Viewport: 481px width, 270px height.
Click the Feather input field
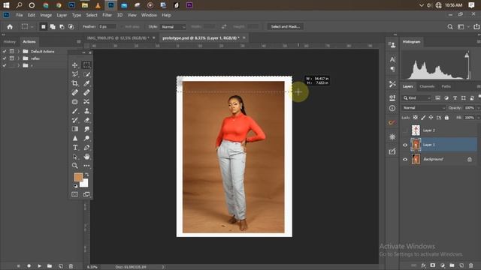pos(107,27)
